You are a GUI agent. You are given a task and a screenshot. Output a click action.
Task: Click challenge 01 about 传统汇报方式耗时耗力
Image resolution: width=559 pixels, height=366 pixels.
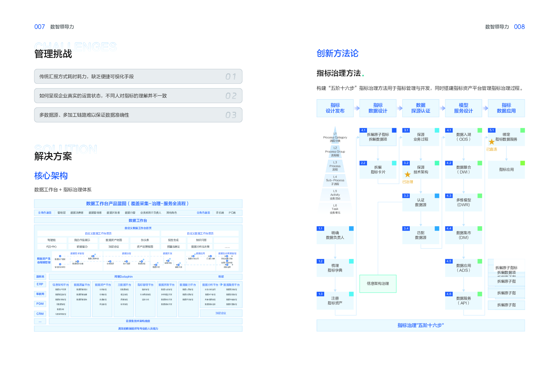[x=138, y=77]
